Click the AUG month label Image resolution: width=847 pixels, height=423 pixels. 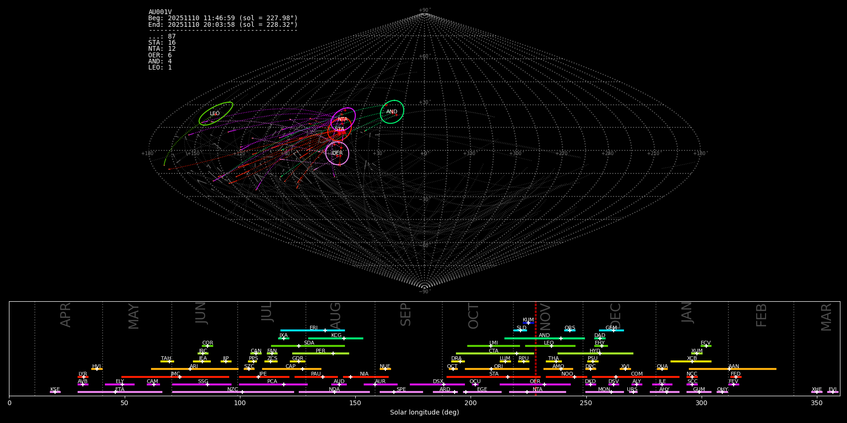pos(336,315)
